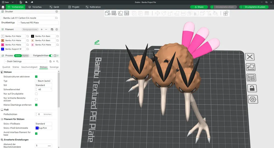Select the Move tool in toolbar
Screen dimensions: 274x148
pos(157,13)
